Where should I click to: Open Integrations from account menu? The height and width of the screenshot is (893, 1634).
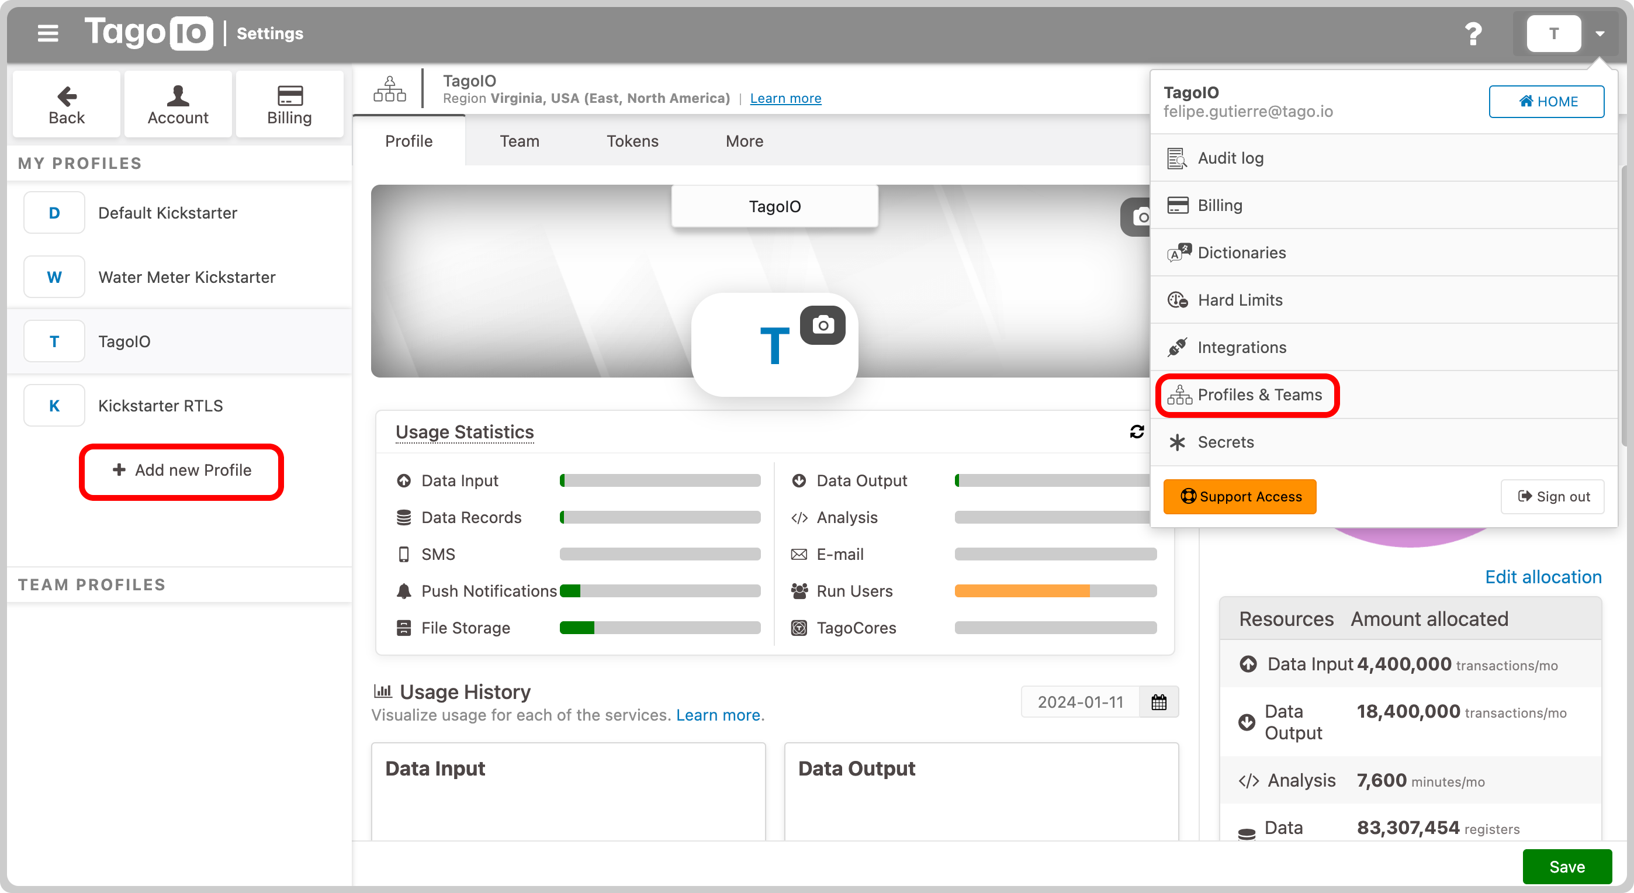tap(1383, 348)
